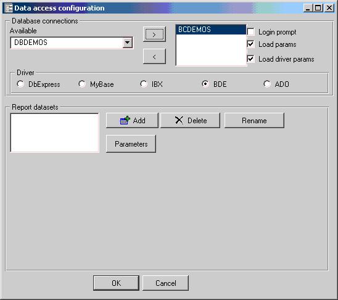Screen dimensions: 338x300
Task: Click the Add dataset button
Action: click(x=132, y=120)
